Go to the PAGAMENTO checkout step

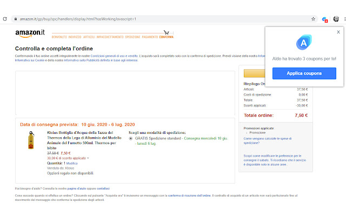pyautogui.click(x=150, y=37)
